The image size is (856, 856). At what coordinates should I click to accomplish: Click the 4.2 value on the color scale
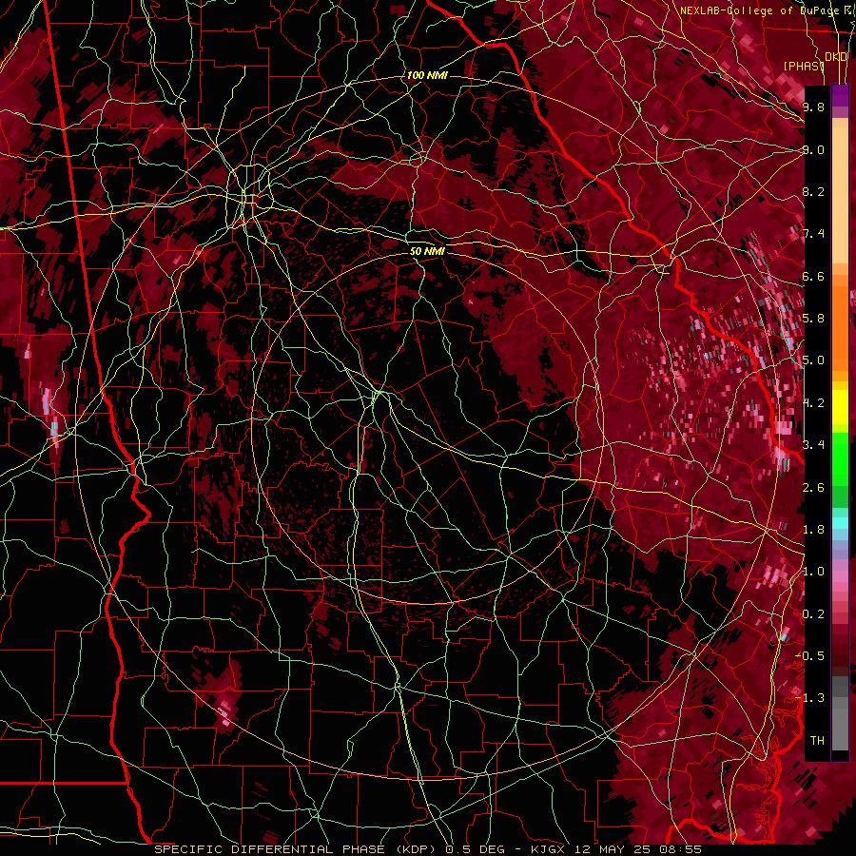[x=813, y=403]
